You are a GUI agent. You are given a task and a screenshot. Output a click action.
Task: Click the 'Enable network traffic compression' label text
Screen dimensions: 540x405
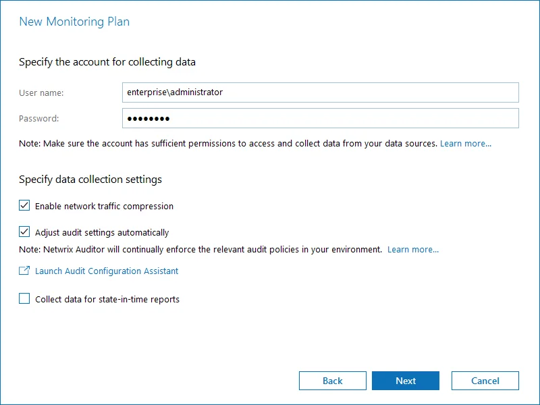coord(104,207)
